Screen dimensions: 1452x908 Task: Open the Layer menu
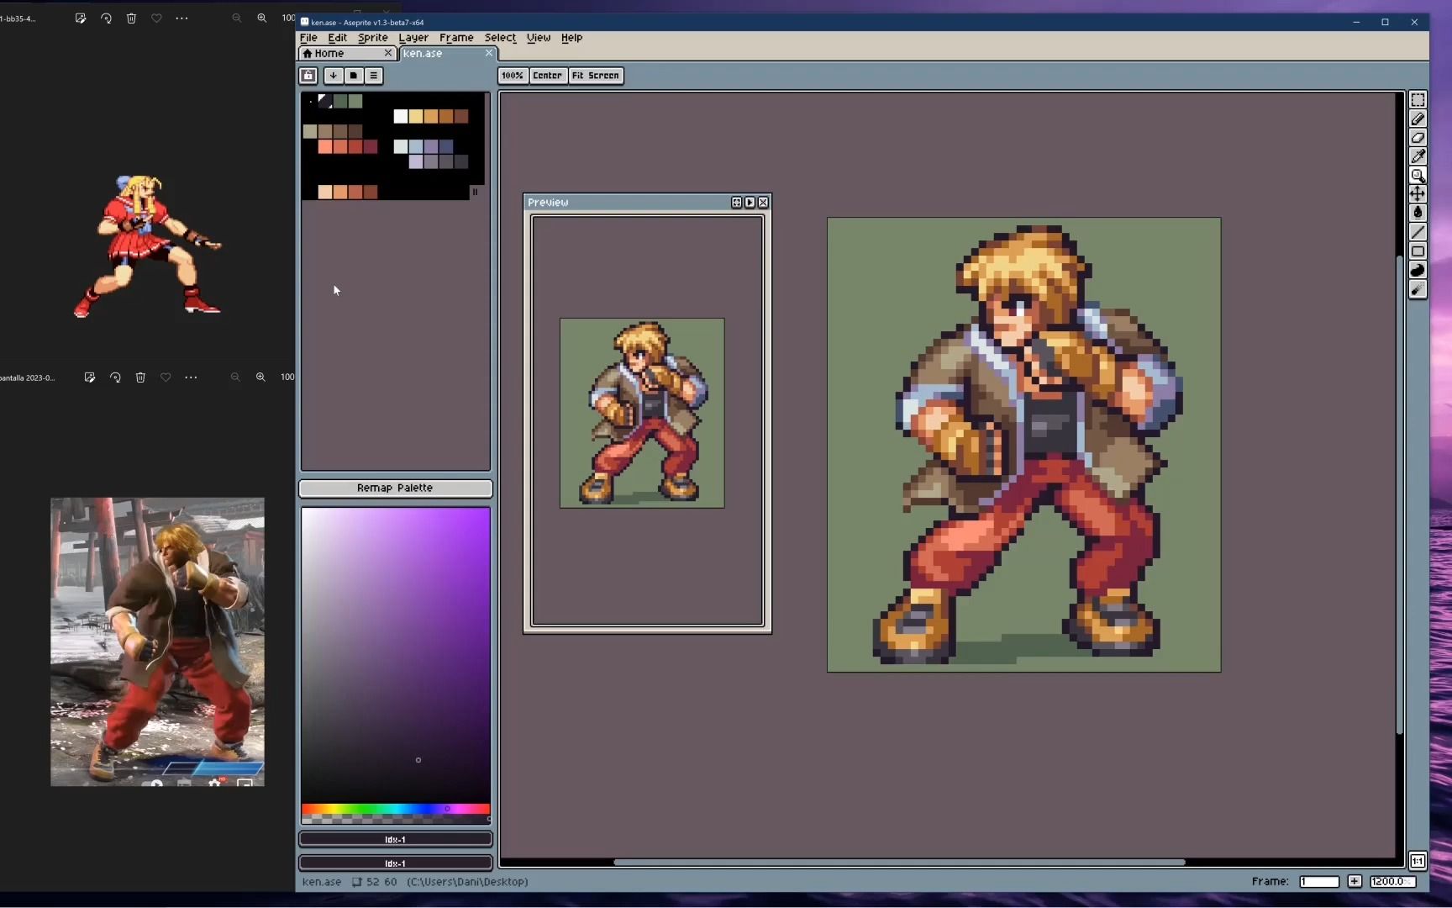pyautogui.click(x=413, y=38)
